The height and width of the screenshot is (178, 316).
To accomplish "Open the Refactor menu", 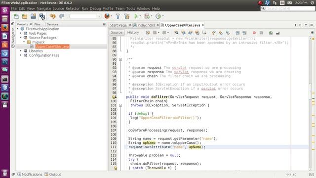I will coord(73,8).
